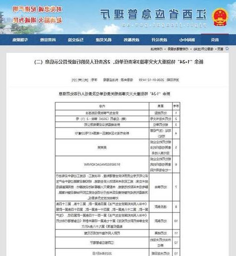Click the 信息公开 breadcrumb link
Viewport: 236px width, 256px height.
point(203,49)
